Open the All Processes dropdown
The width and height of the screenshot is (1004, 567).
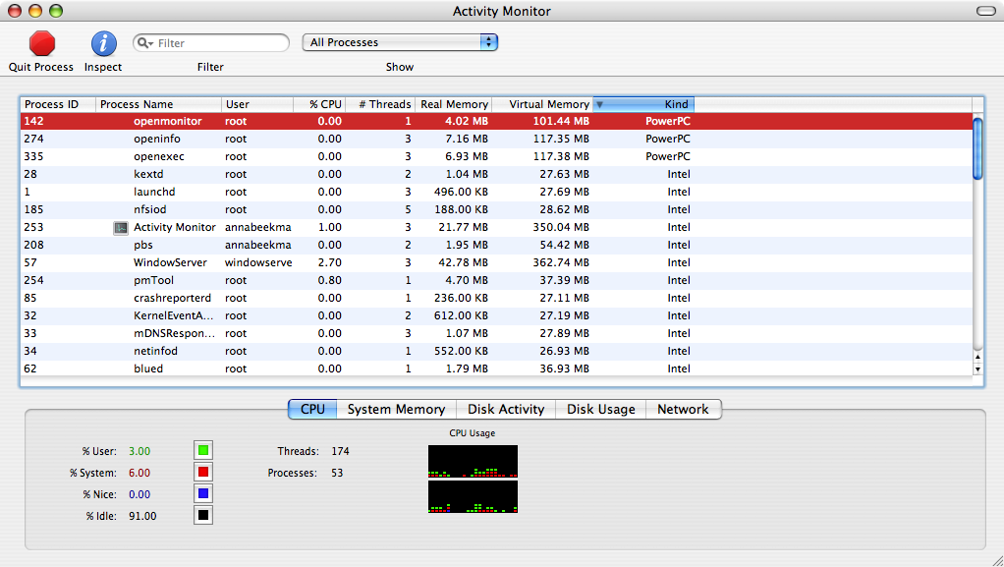pos(400,42)
